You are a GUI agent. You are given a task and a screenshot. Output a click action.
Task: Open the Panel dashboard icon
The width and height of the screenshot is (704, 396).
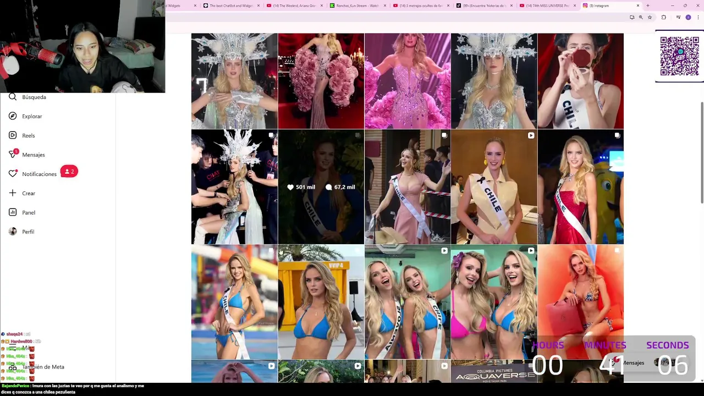pos(13,212)
